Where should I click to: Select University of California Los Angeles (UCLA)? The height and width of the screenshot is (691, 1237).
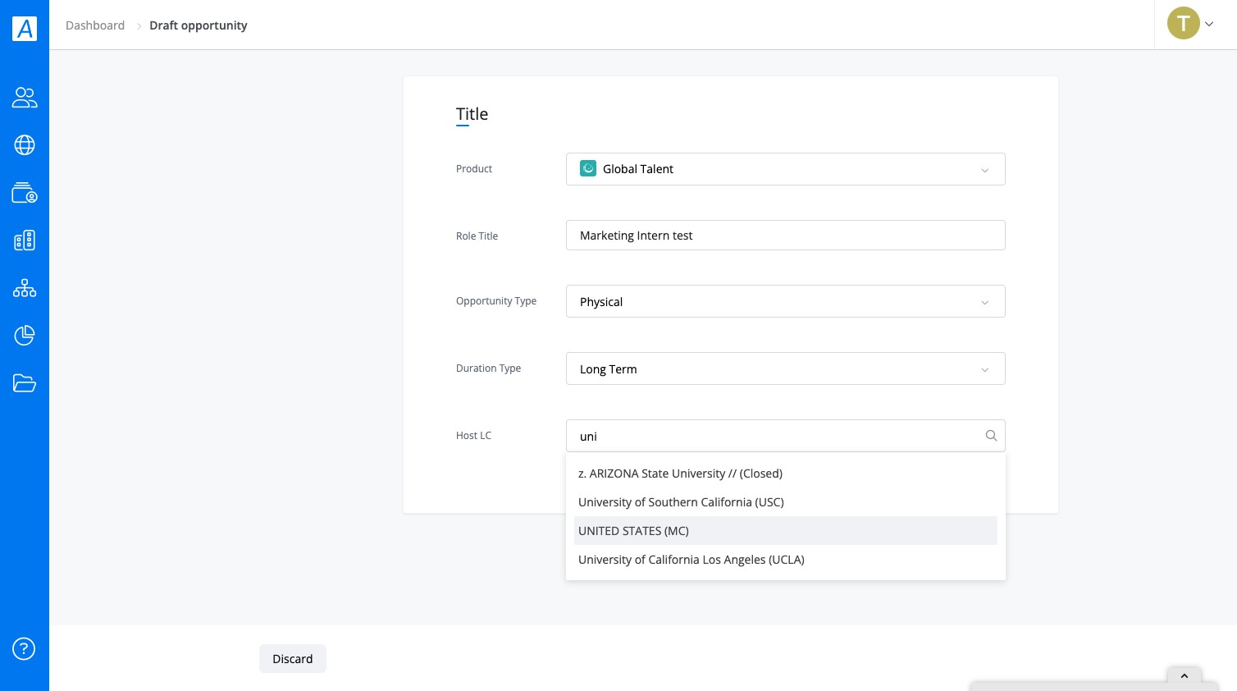point(785,560)
